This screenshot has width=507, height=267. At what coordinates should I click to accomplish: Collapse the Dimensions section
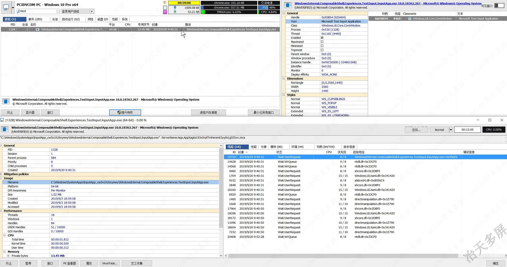(284, 79)
